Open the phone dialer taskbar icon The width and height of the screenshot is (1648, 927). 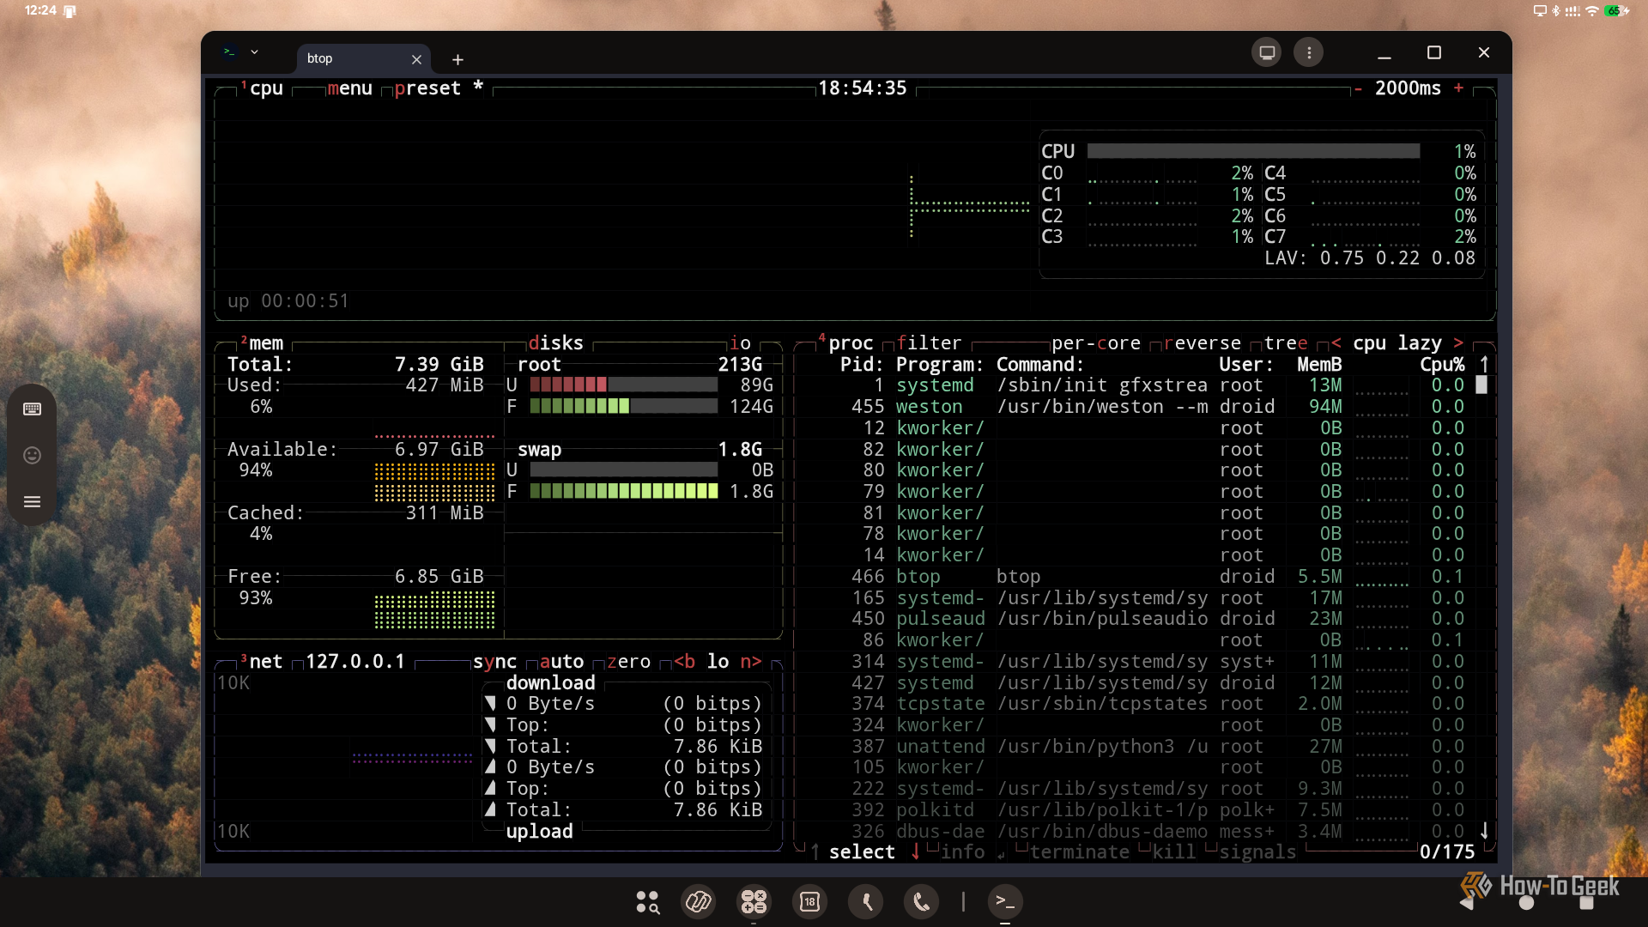[x=921, y=901]
